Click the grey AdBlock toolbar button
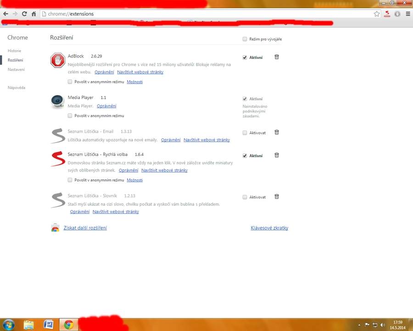Screen dimensions: 413x331 pos(397,14)
